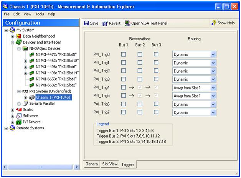Click the Open VISA Test Panel icon

[127, 23]
